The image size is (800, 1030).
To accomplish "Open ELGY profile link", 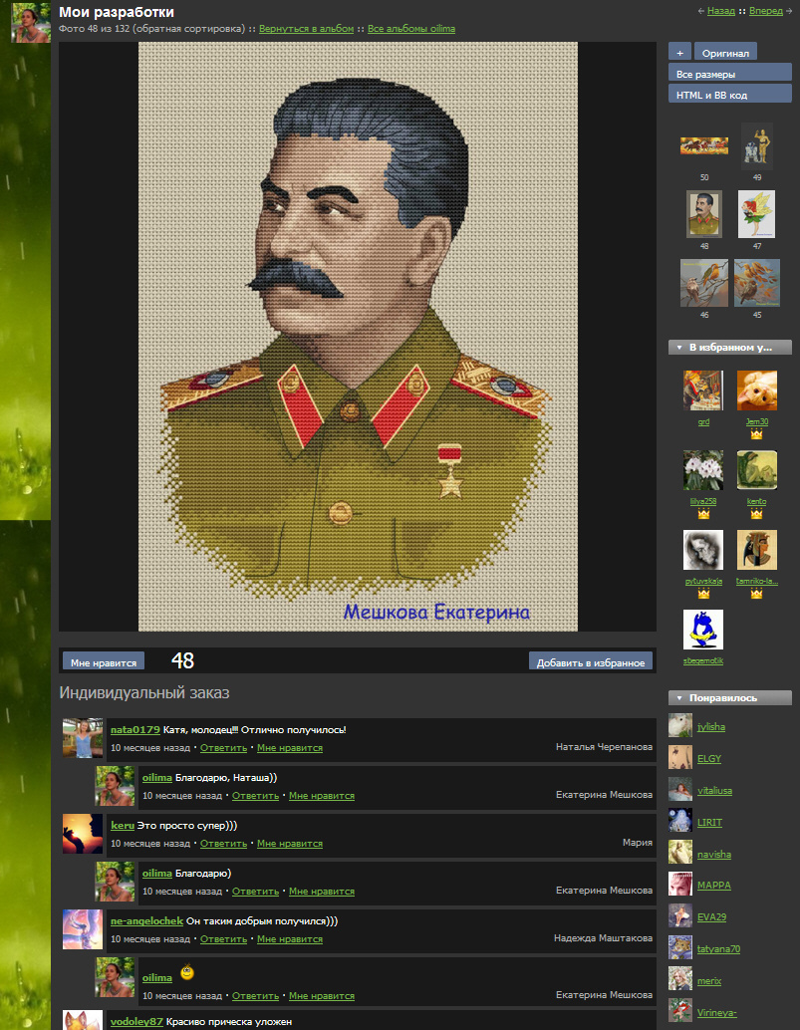I will point(709,759).
